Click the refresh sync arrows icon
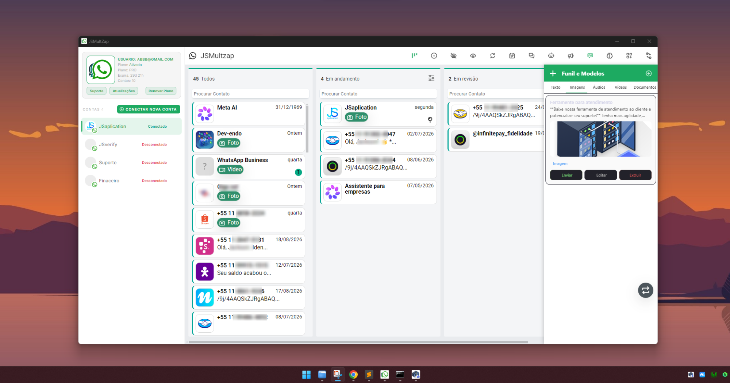Viewport: 730px width, 383px height. 492,55
